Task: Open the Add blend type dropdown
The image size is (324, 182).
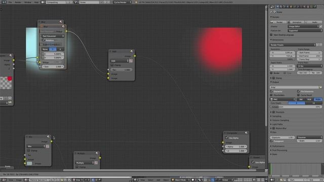Action: coord(119,61)
